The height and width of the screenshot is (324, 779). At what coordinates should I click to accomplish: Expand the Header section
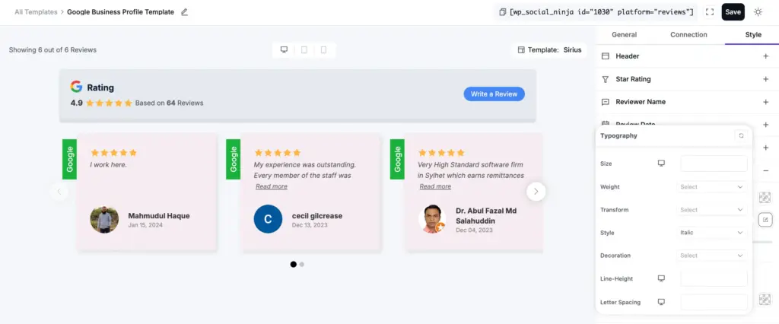765,56
